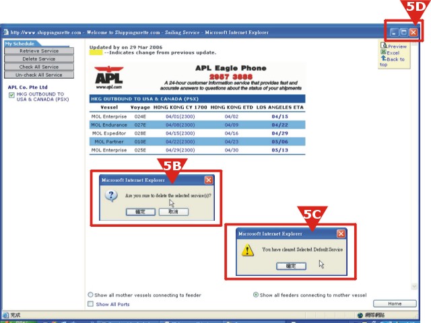Open HKG OUTBOUND TO USA & CANADA (PSX) link
This screenshot has height=323, width=431.
pyautogui.click(x=42, y=97)
